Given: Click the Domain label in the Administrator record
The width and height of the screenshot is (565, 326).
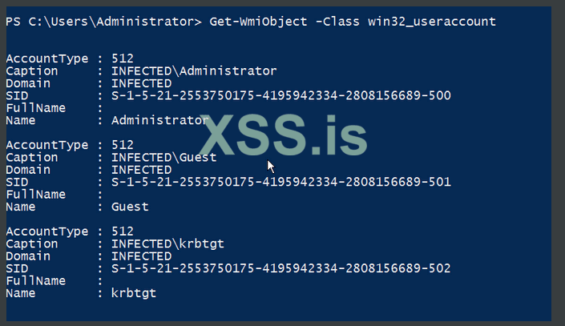Looking at the screenshot, I should [28, 83].
